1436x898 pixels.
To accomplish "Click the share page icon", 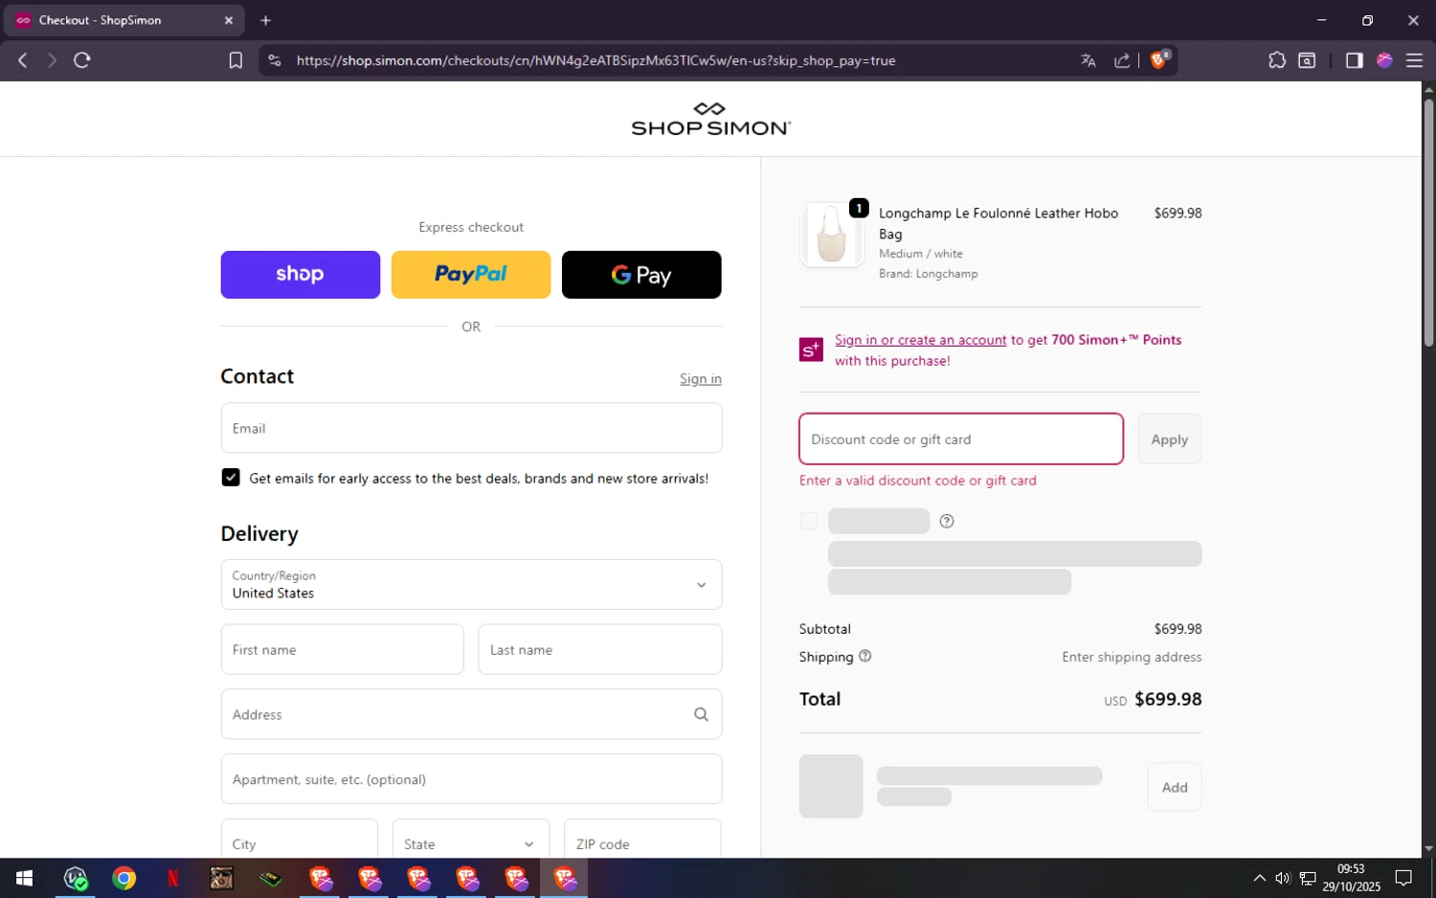I will click(1122, 60).
